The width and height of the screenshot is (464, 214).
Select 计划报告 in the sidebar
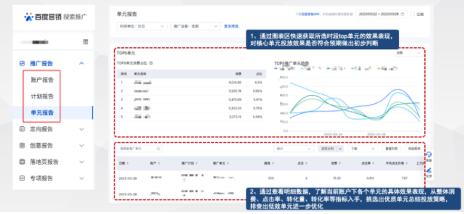pyautogui.click(x=42, y=96)
